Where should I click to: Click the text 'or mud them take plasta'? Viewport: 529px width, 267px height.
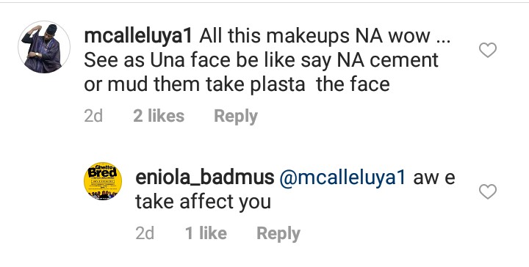click(194, 85)
